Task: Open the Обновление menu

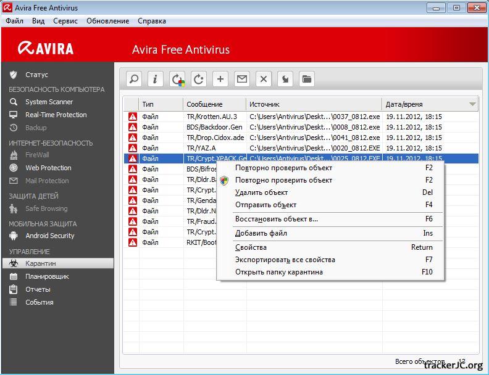Action: [x=108, y=21]
